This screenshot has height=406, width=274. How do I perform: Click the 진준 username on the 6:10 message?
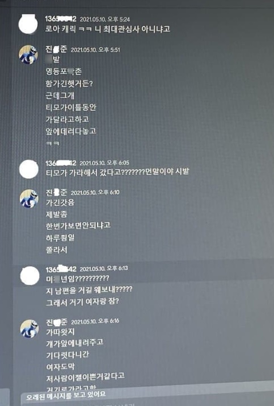pos(57,192)
